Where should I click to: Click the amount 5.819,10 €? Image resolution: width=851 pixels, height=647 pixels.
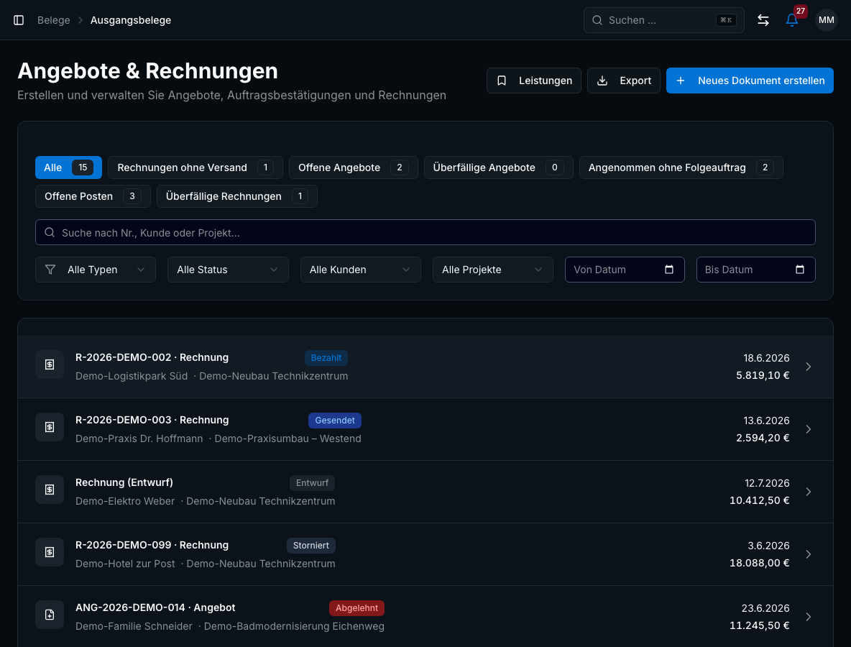[763, 375]
